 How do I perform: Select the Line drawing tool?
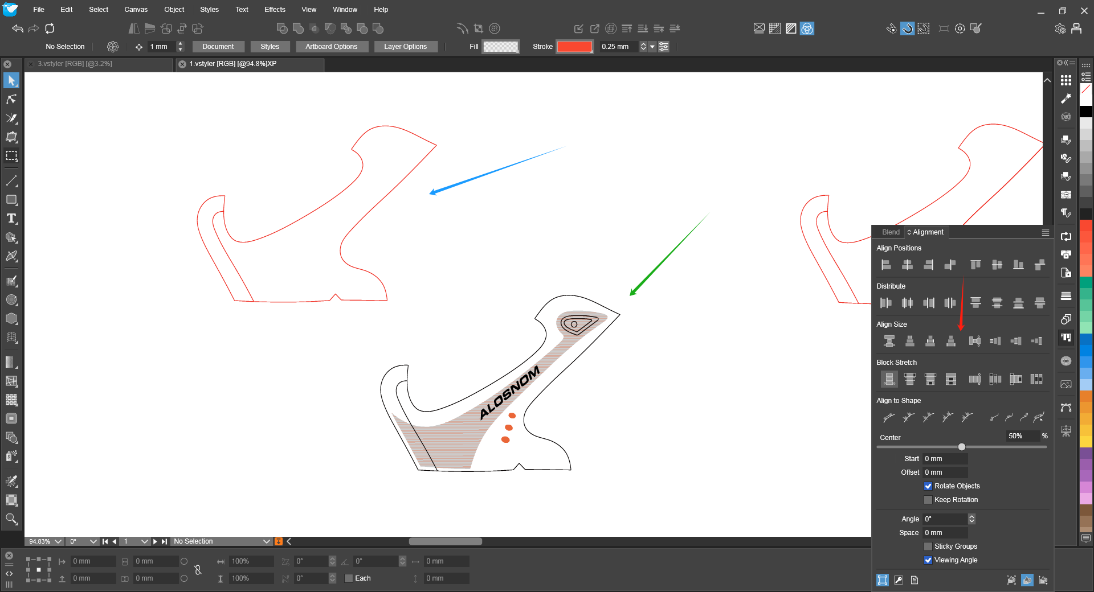pos(11,181)
